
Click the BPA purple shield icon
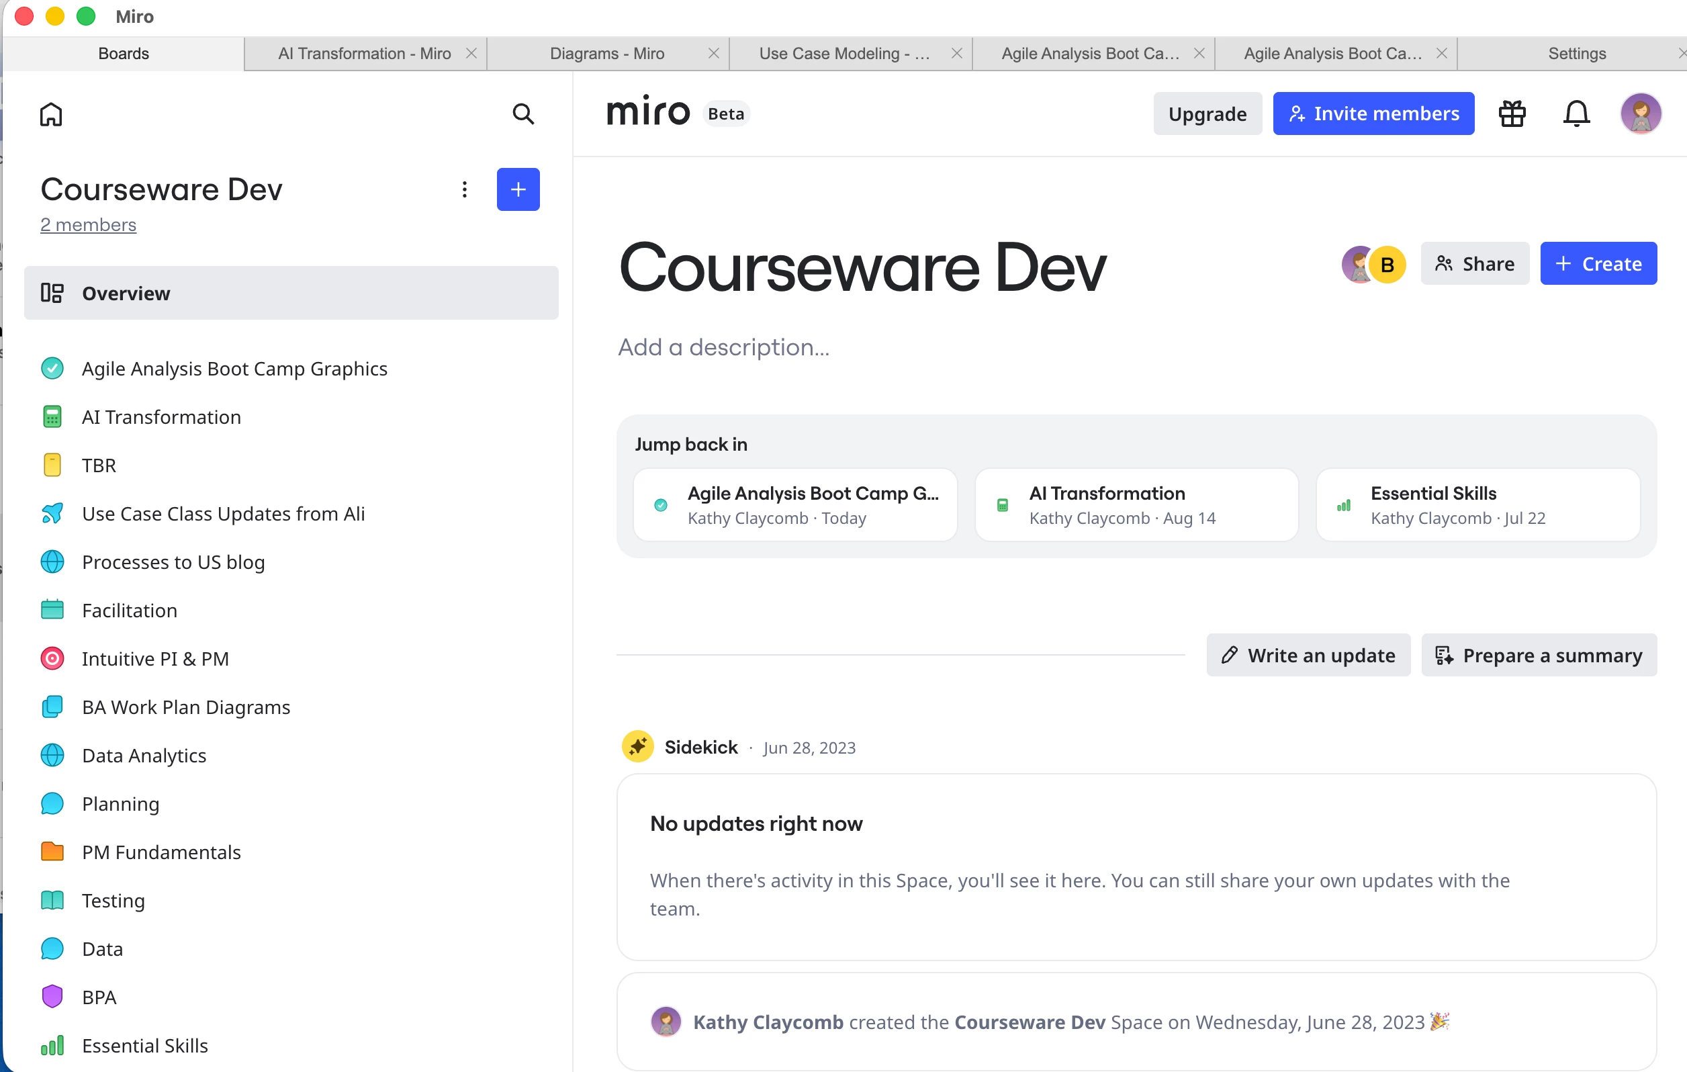52,997
